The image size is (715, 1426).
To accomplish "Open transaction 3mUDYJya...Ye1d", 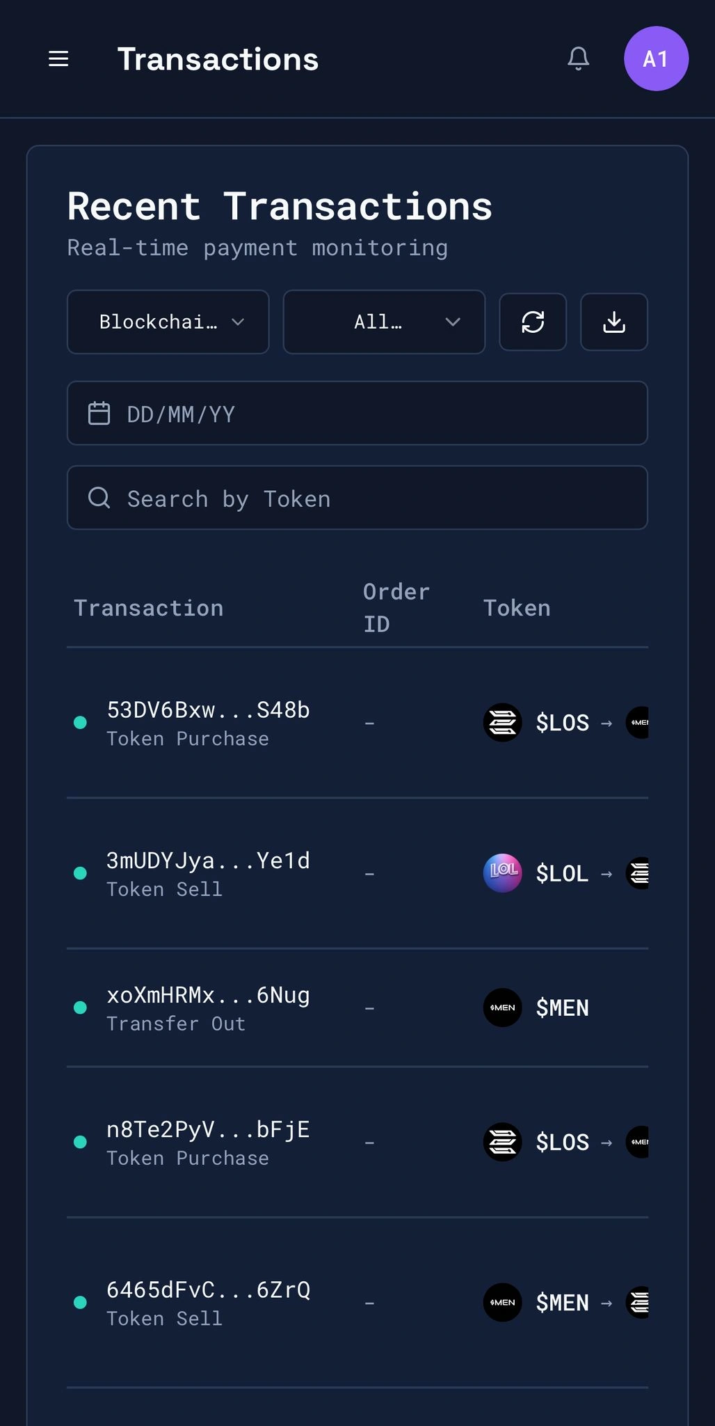I will pos(208,861).
